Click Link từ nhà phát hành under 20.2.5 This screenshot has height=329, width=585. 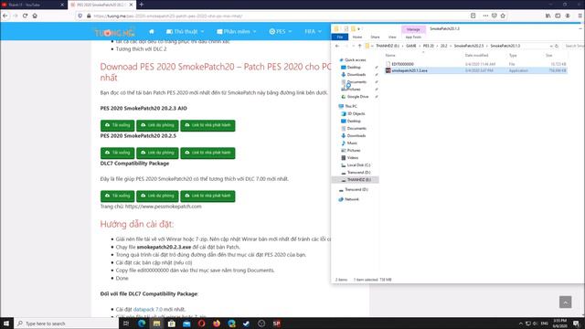tap(207, 153)
